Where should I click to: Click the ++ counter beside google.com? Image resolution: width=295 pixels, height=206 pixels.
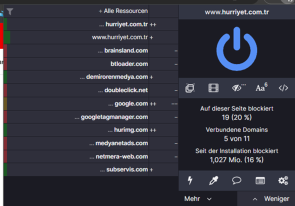153,104
